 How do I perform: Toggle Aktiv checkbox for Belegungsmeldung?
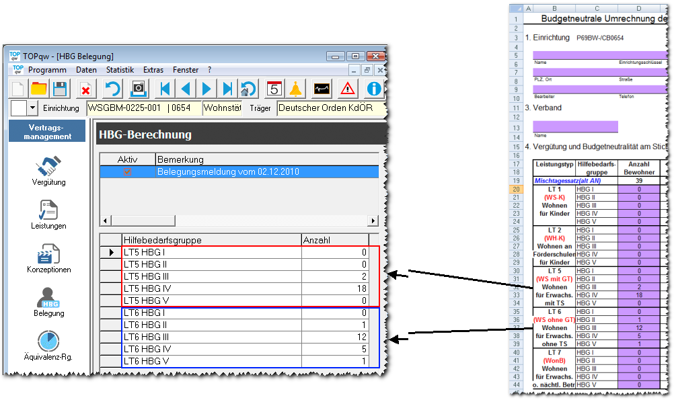coord(127,172)
